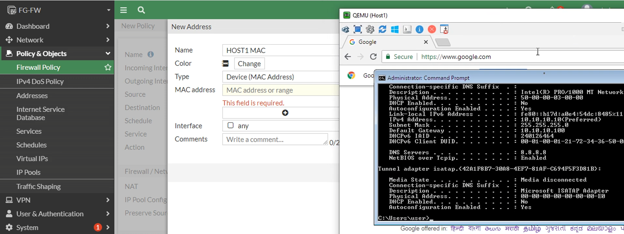Open the search magnifier in the green top bar
The height and width of the screenshot is (234, 624).
coord(141,10)
